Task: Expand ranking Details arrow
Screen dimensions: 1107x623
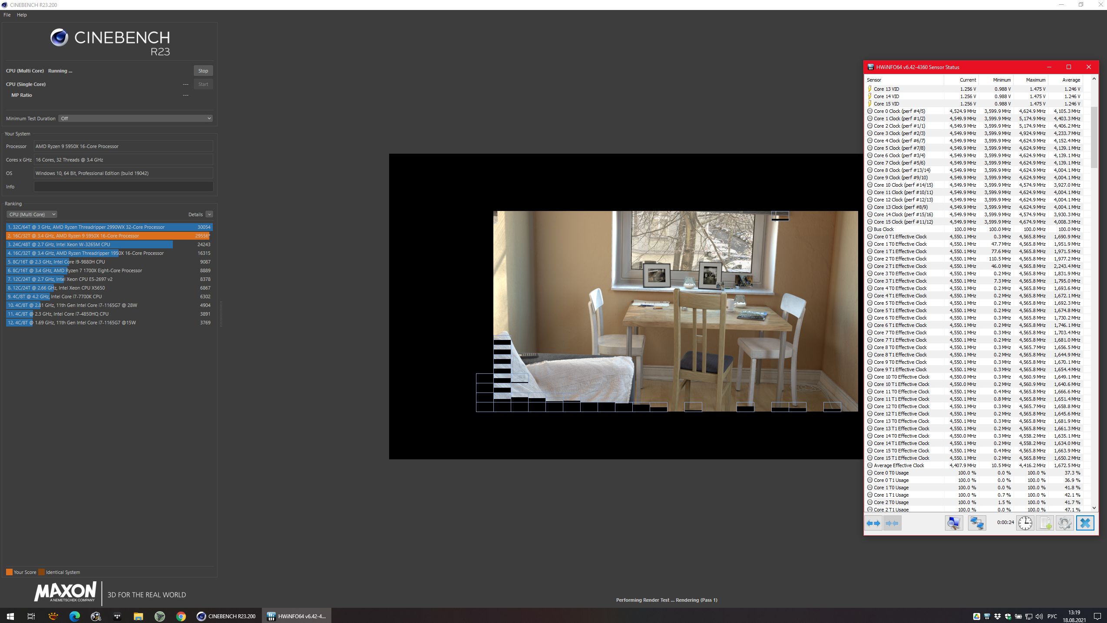Action: click(209, 214)
